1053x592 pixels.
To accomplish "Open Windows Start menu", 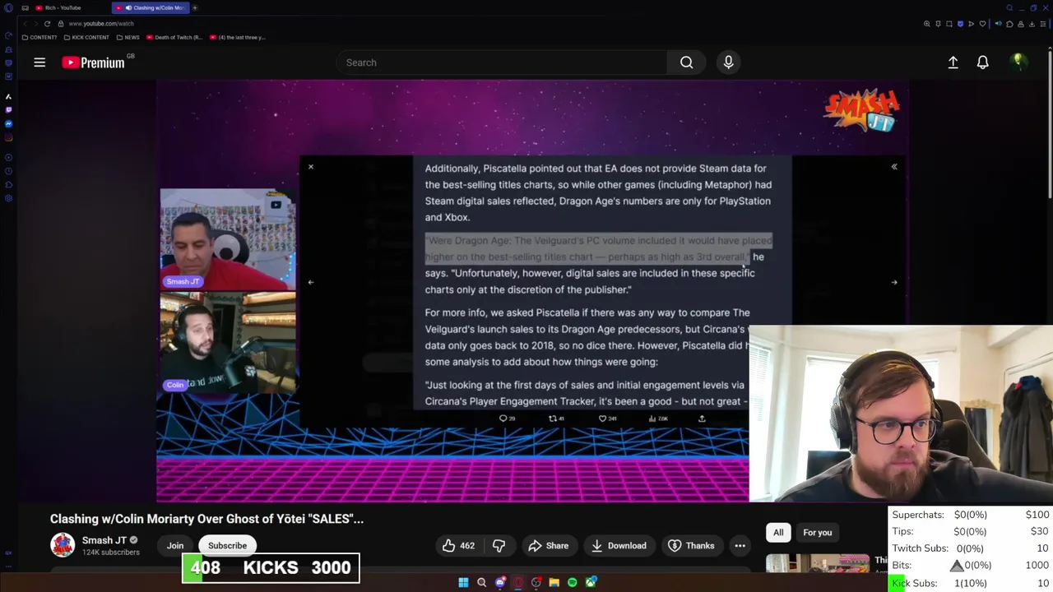I will [463, 583].
